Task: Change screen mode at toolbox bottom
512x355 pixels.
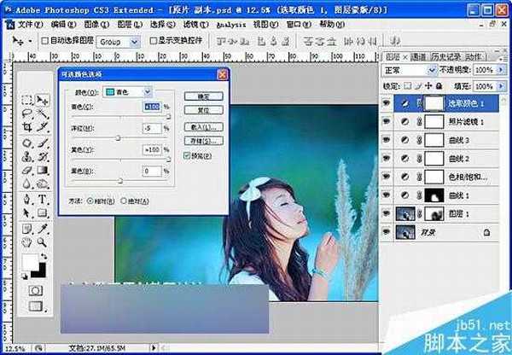Action: click(35, 306)
